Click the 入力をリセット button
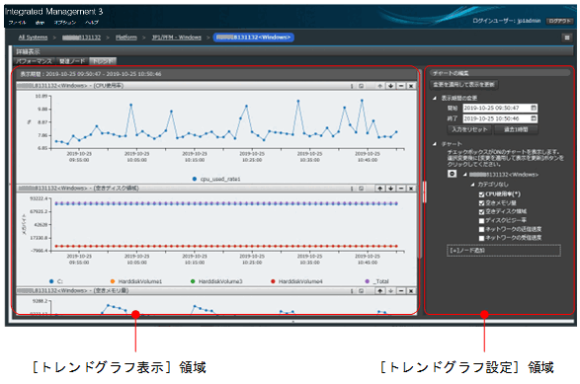This screenshot has width=580, height=384. pyautogui.click(x=469, y=129)
